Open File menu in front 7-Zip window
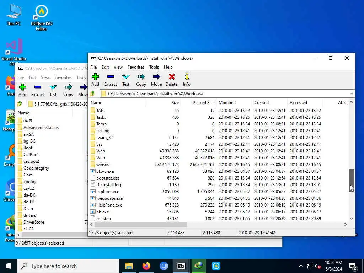Screen dimensions: 364x273 coord(93,67)
